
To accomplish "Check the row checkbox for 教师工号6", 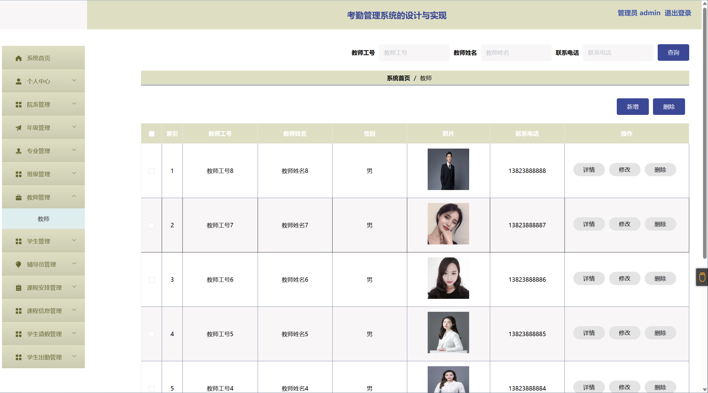I will click(x=151, y=280).
